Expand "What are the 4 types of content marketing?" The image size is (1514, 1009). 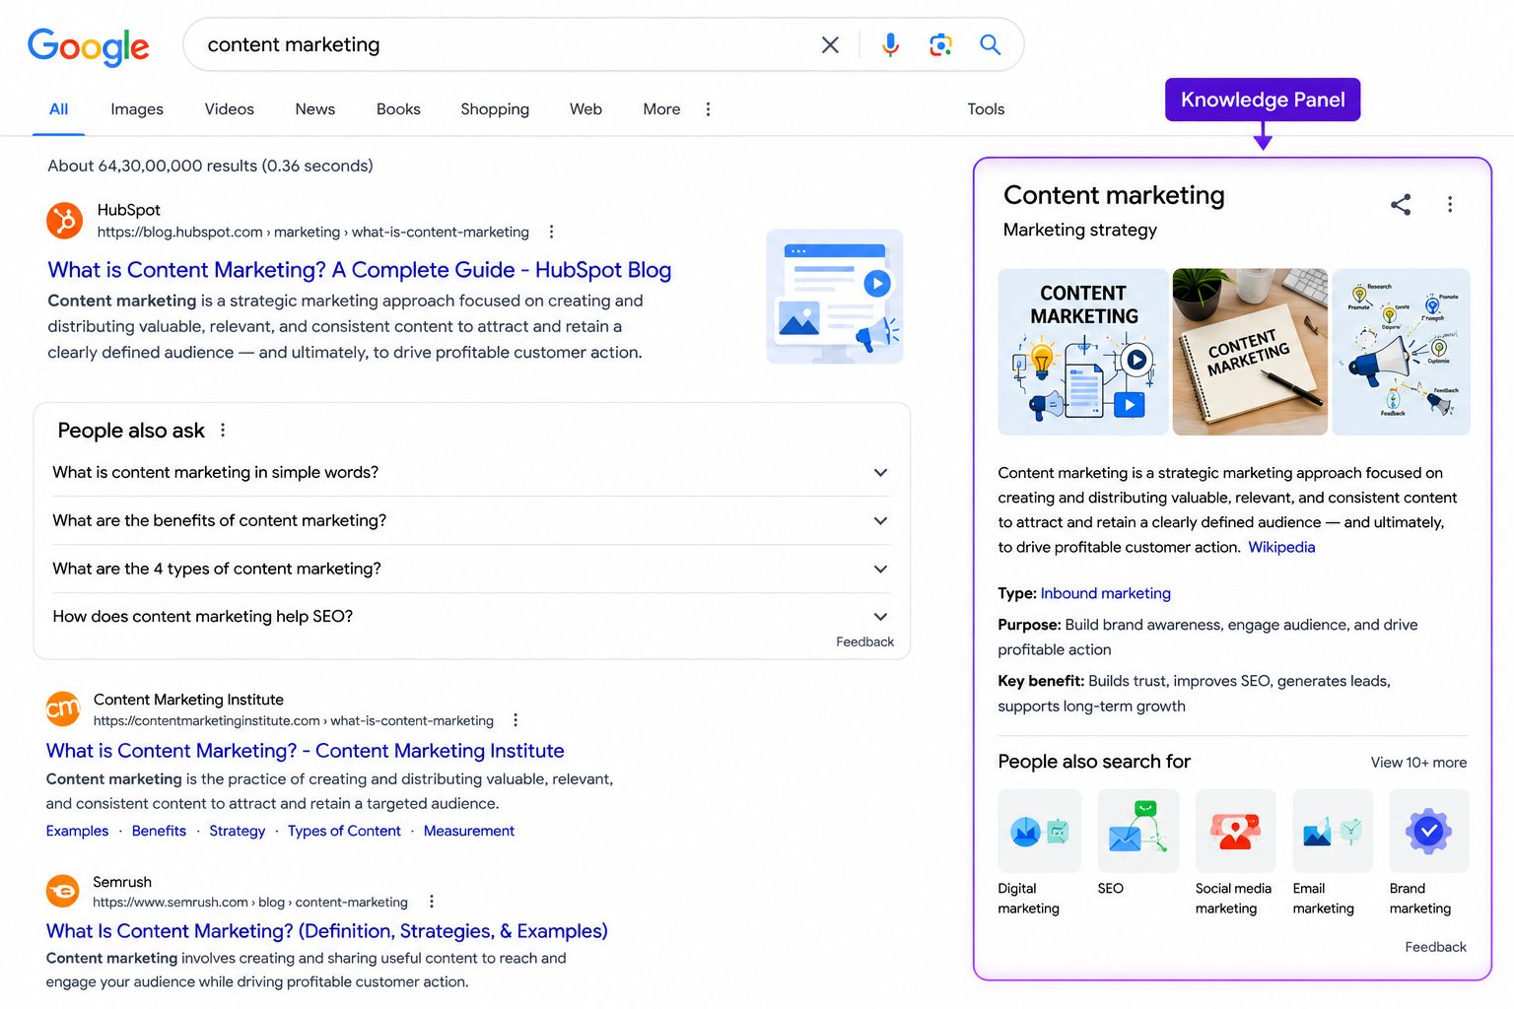[x=471, y=570]
